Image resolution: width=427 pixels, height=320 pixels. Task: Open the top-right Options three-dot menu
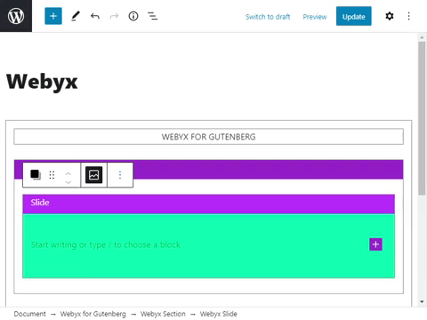(408, 16)
